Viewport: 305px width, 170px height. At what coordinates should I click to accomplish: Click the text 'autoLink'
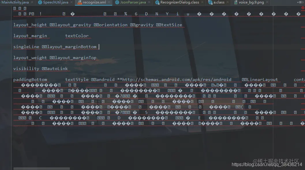tap(57, 69)
